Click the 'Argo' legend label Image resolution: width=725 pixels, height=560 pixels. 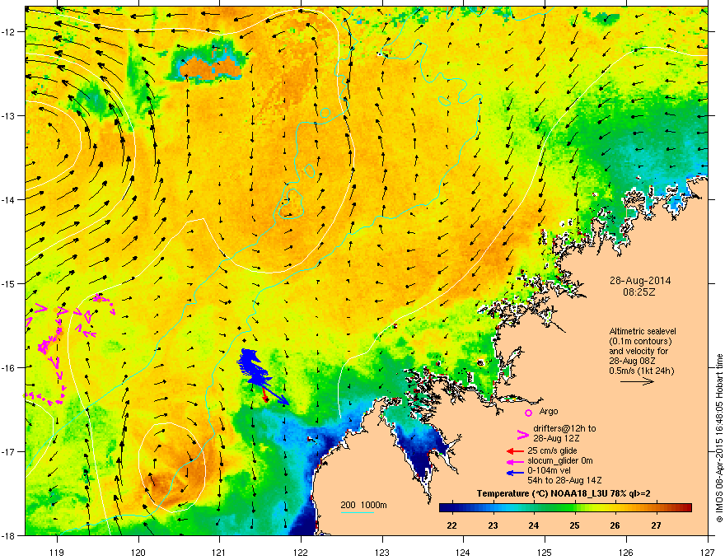tap(549, 411)
